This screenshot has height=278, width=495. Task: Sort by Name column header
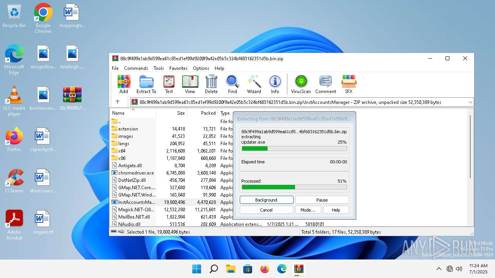133,113
